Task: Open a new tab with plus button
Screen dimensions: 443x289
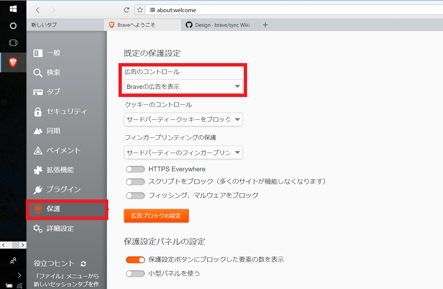Action: (x=265, y=25)
